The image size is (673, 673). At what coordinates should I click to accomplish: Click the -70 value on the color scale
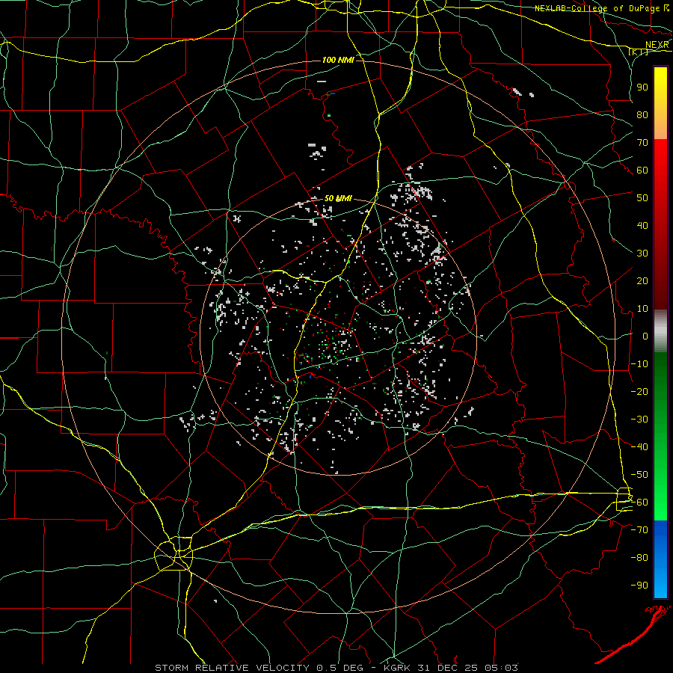coord(639,530)
